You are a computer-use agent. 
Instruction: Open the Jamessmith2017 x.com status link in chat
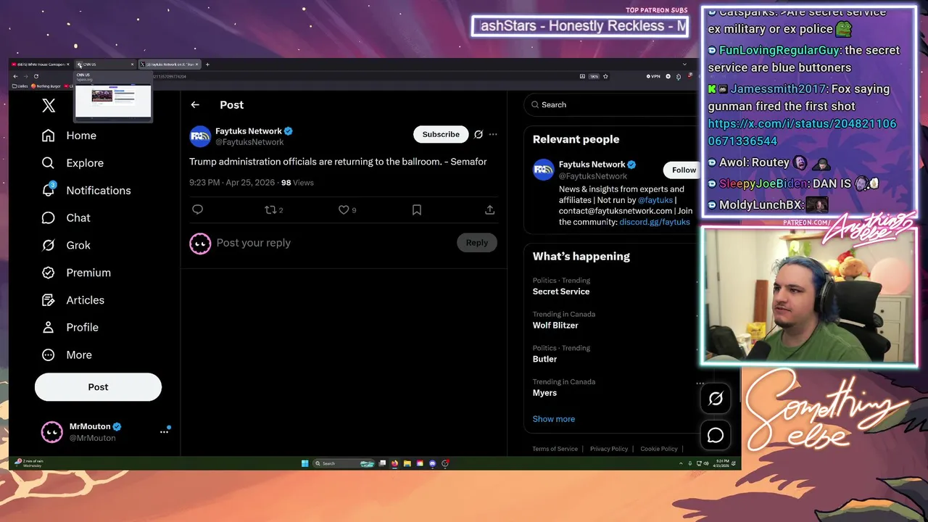[802, 132]
